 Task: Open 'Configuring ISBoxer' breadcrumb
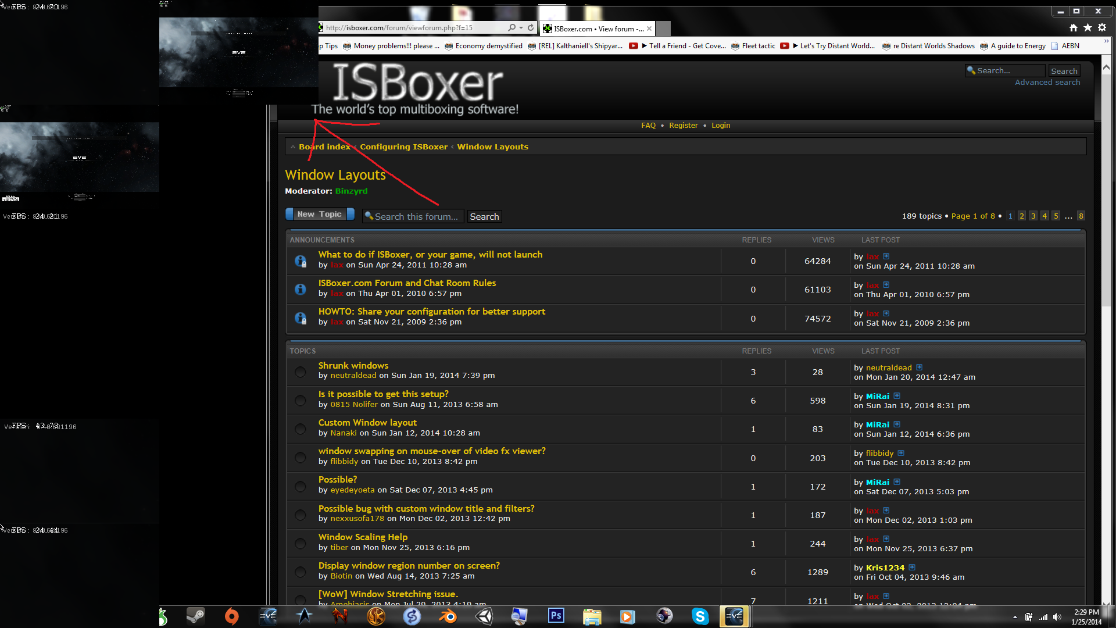pyautogui.click(x=403, y=147)
